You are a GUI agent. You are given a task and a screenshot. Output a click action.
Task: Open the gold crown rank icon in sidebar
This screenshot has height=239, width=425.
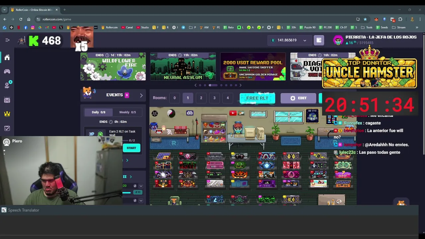7,114
